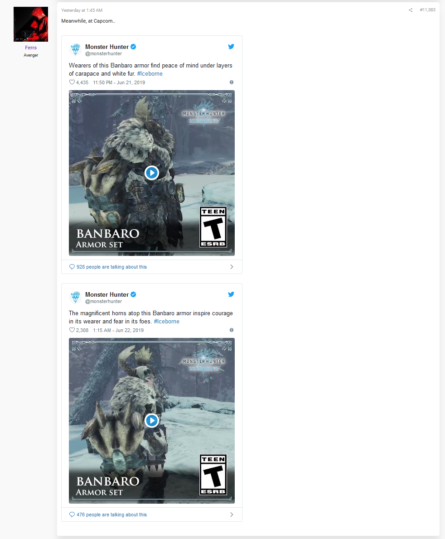Open Monster Hunter name in second tweet

point(107,294)
